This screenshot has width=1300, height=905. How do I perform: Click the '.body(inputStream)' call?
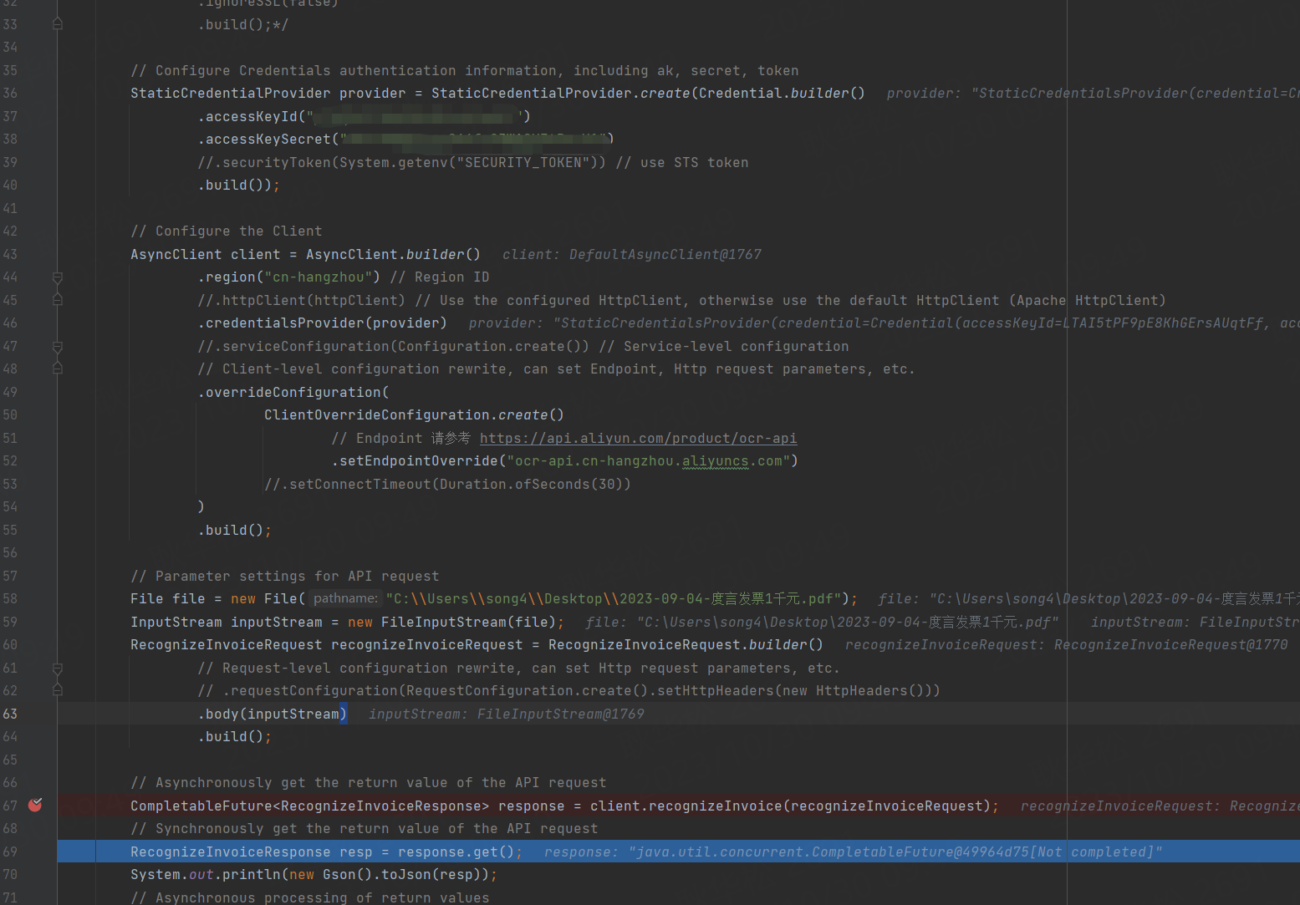(x=273, y=714)
